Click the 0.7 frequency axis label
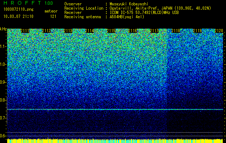This screenshot has height=143, width=226. coord(3,118)
